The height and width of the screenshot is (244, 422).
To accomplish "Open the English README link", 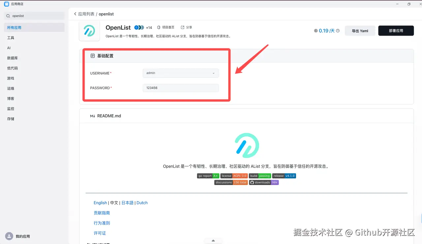I will (x=100, y=203).
